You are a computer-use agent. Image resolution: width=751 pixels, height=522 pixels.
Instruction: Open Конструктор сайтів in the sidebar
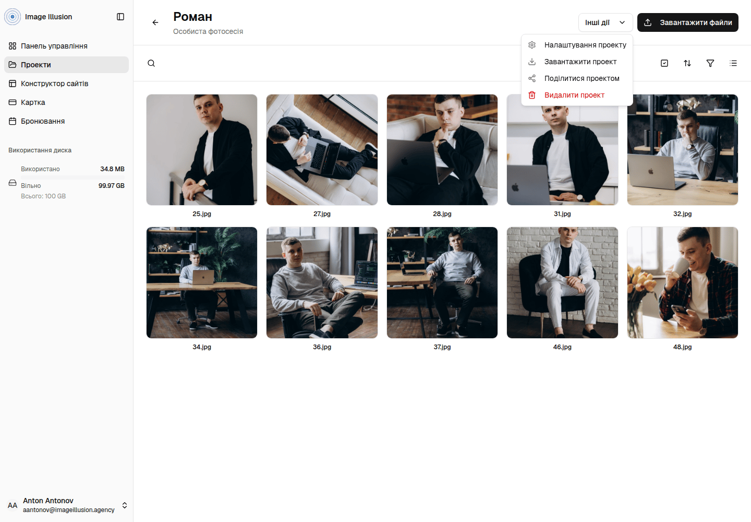(67, 84)
